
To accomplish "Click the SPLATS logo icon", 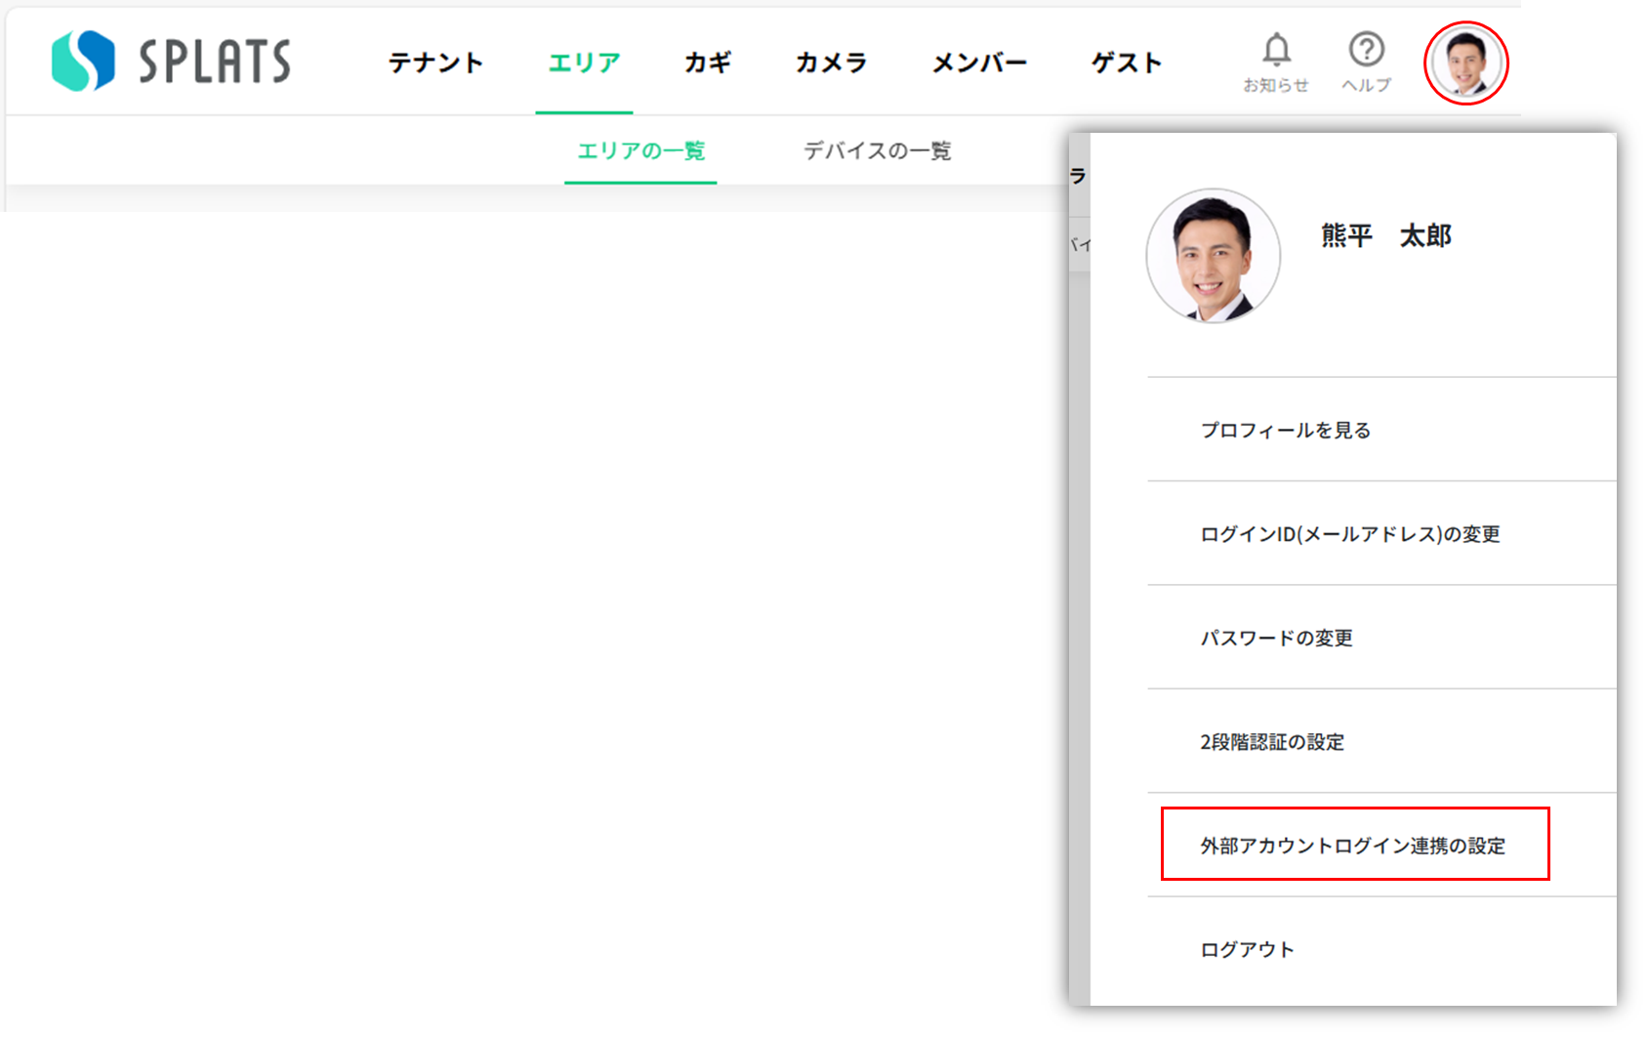I will (x=83, y=61).
